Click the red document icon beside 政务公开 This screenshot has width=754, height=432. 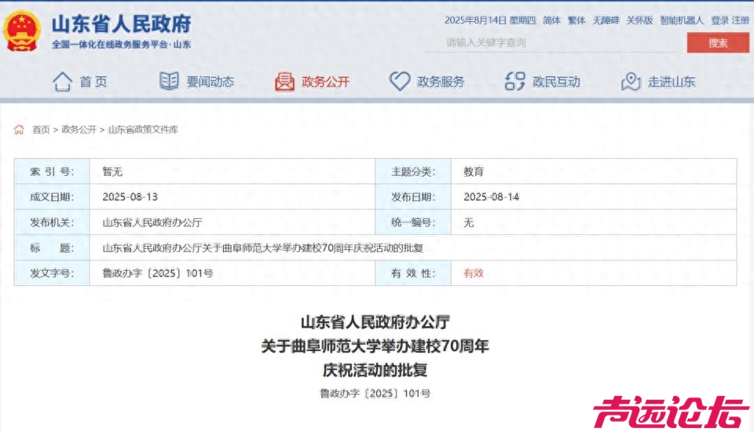pyautogui.click(x=284, y=82)
